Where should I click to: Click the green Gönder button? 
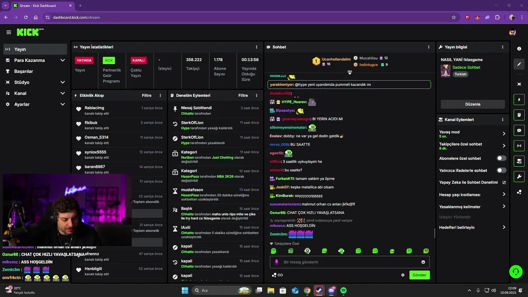click(x=420, y=275)
